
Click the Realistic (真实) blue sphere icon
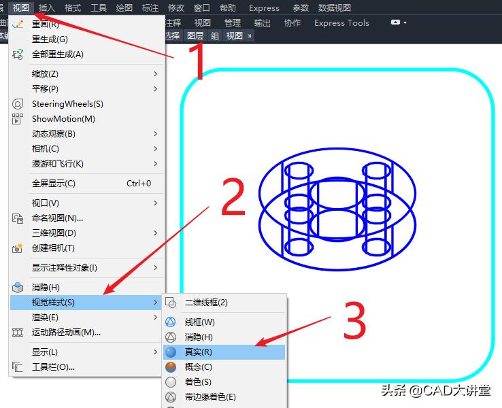(171, 352)
